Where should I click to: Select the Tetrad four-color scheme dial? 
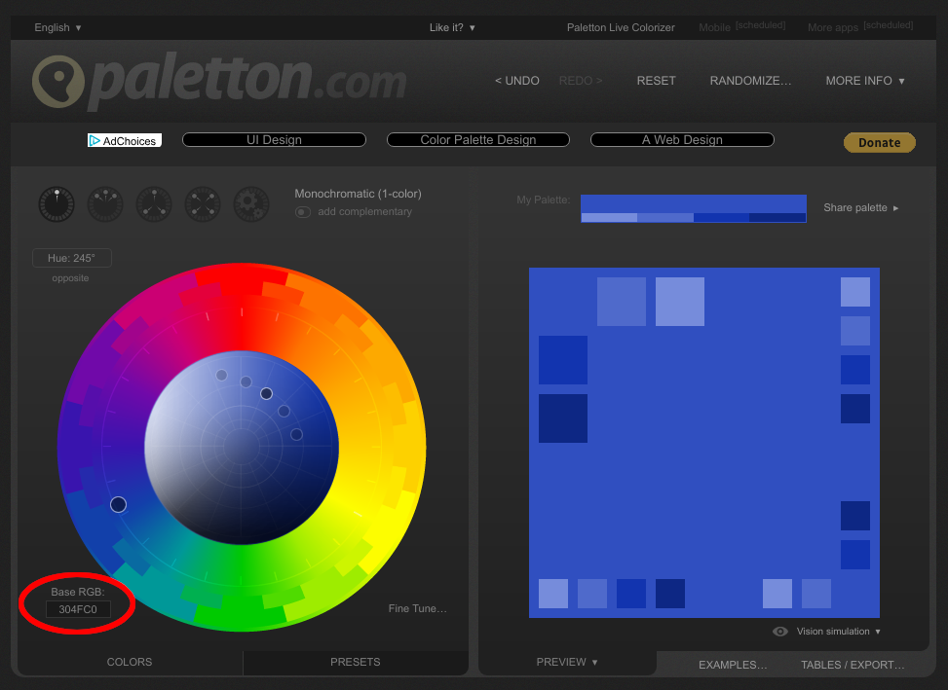[x=203, y=204]
